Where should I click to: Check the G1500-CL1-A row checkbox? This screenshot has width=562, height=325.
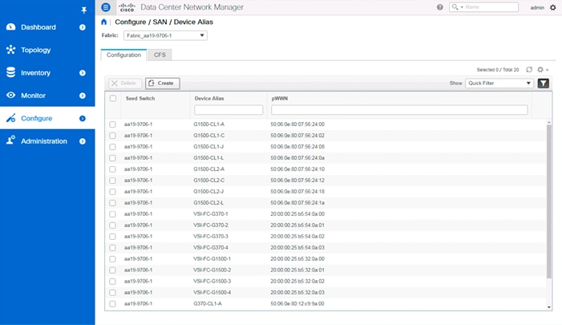point(112,124)
